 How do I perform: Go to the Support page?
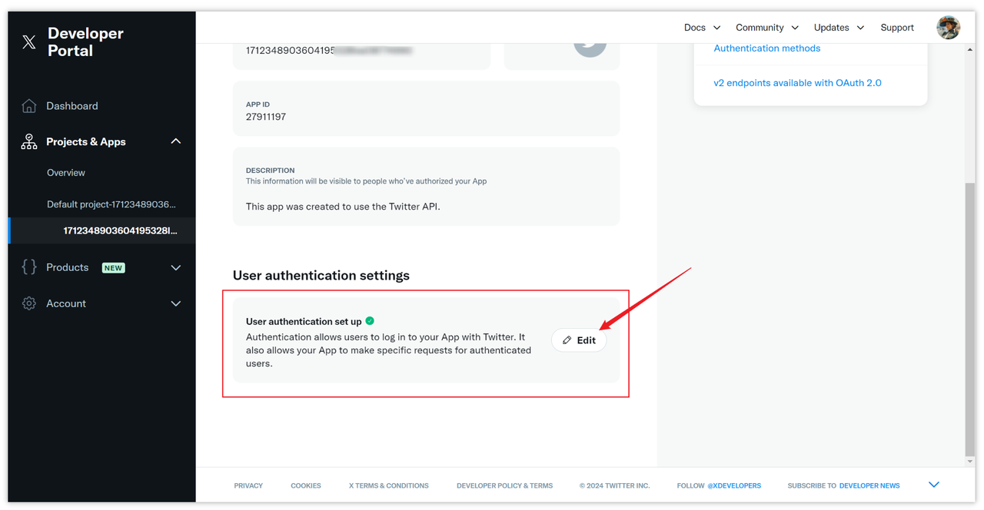click(x=897, y=28)
